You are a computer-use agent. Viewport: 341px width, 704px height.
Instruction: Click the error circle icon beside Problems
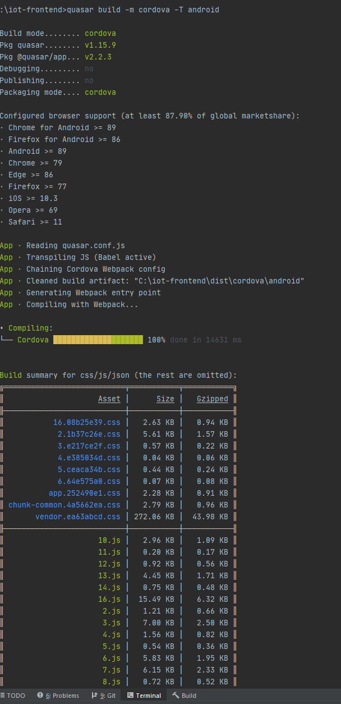(39, 695)
